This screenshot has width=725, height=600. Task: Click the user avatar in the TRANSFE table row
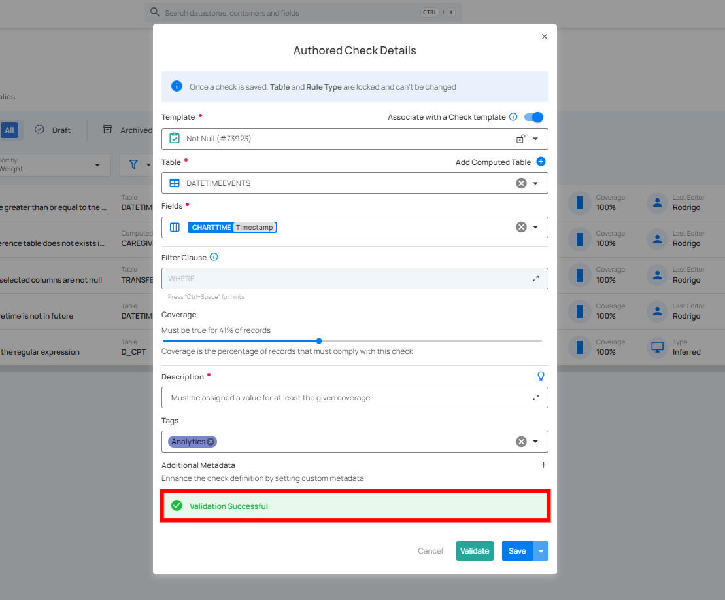point(657,275)
